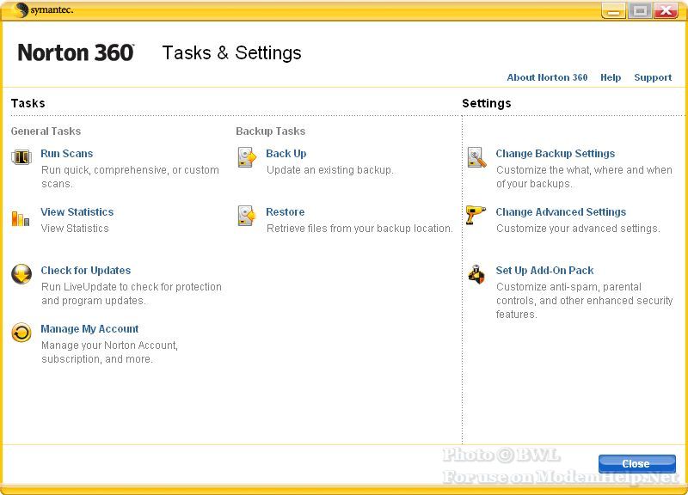Open Check for Updates link
The height and width of the screenshot is (495, 688).
pyautogui.click(x=86, y=270)
